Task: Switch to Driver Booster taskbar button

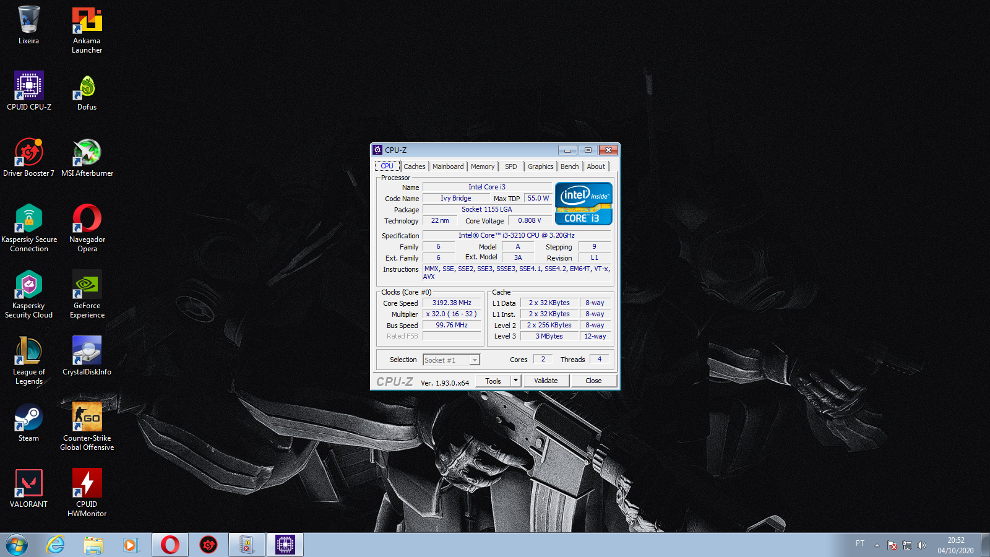Action: 209,545
